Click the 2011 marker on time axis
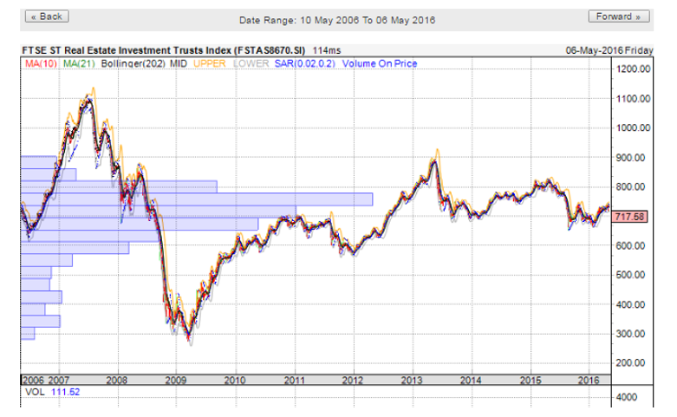Screen dimensions: 677x417 click(x=294, y=380)
